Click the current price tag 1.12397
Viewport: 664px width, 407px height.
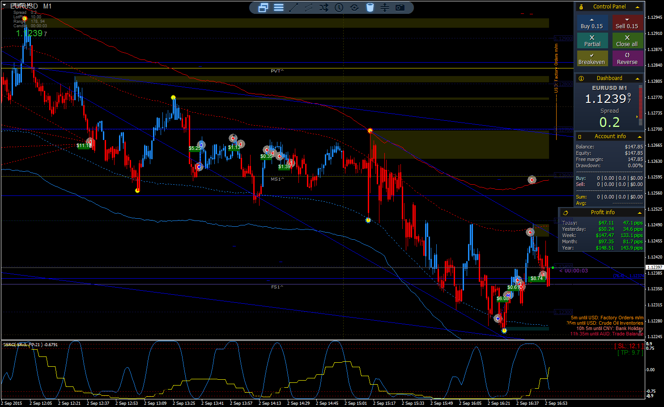(655, 267)
